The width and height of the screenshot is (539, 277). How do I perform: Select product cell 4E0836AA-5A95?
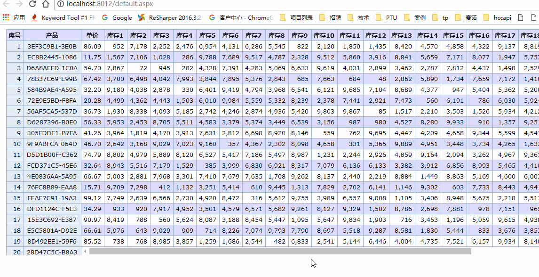coord(52,177)
